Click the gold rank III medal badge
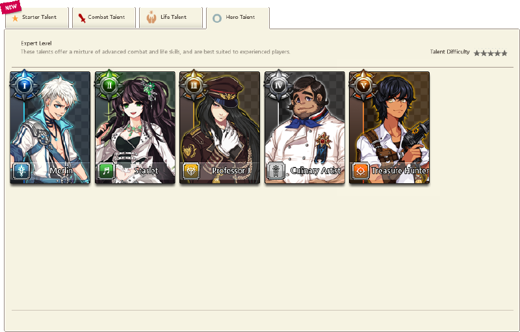Viewport: 520px width, 332px height. tap(194, 86)
